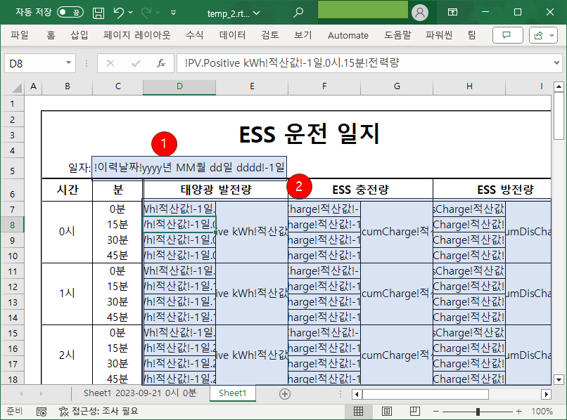
Task: Click the Name Box showing D8
Action: point(34,63)
